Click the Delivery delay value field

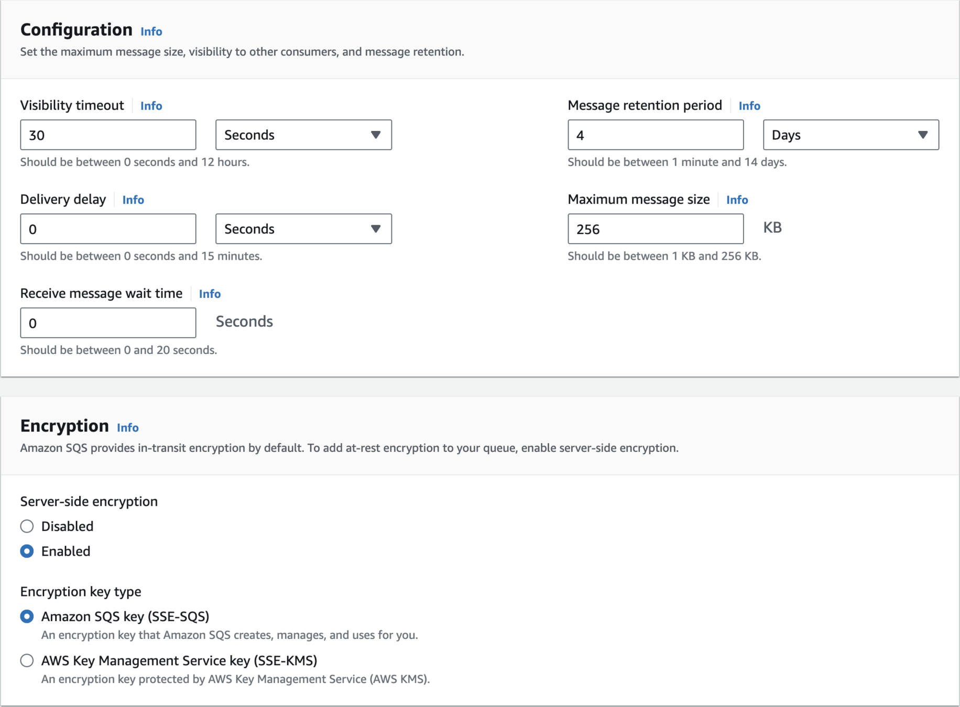[x=108, y=229]
